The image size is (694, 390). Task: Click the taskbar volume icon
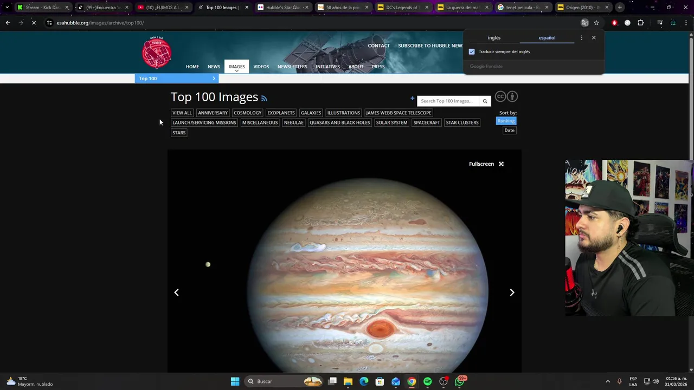pyautogui.click(x=656, y=381)
